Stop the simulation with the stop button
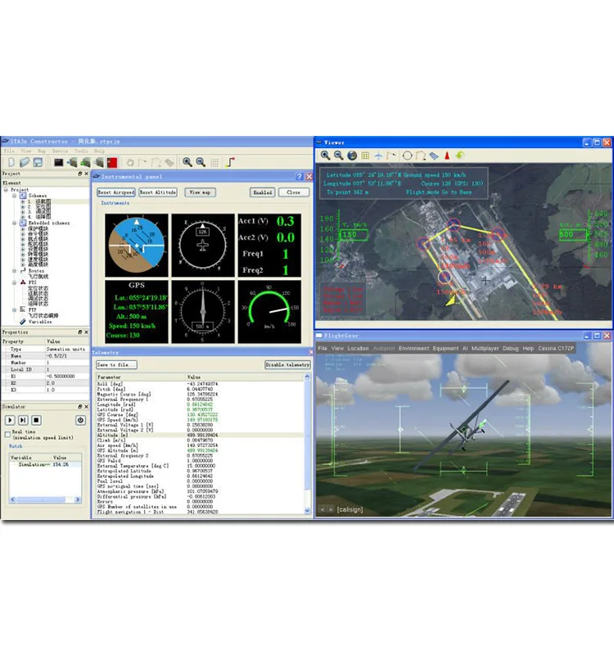Screen dimensions: 614x655 pyautogui.click(x=36, y=420)
